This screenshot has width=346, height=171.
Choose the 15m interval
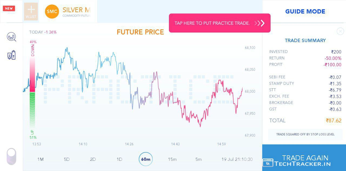coord(172,159)
